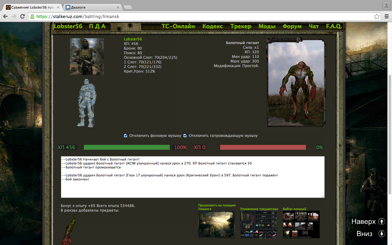
Task: Click the Наверх up arrow icon
Action: pyautogui.click(x=381, y=221)
